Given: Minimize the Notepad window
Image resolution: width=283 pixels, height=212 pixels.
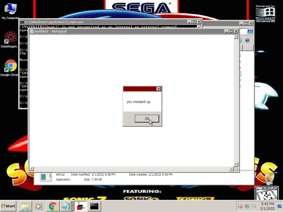Looking at the screenshot, I should pos(226,31).
